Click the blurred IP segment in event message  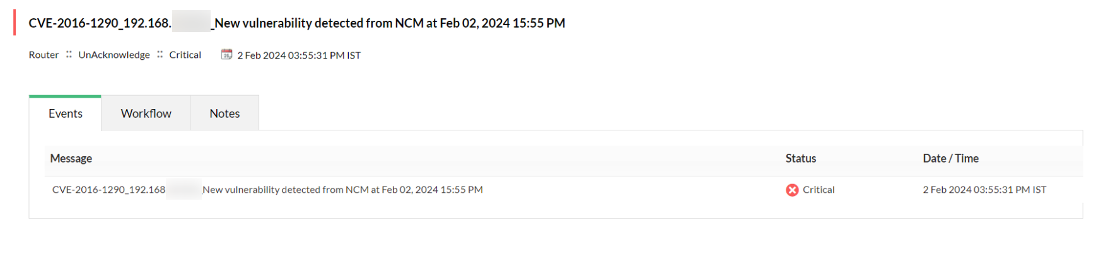point(184,190)
